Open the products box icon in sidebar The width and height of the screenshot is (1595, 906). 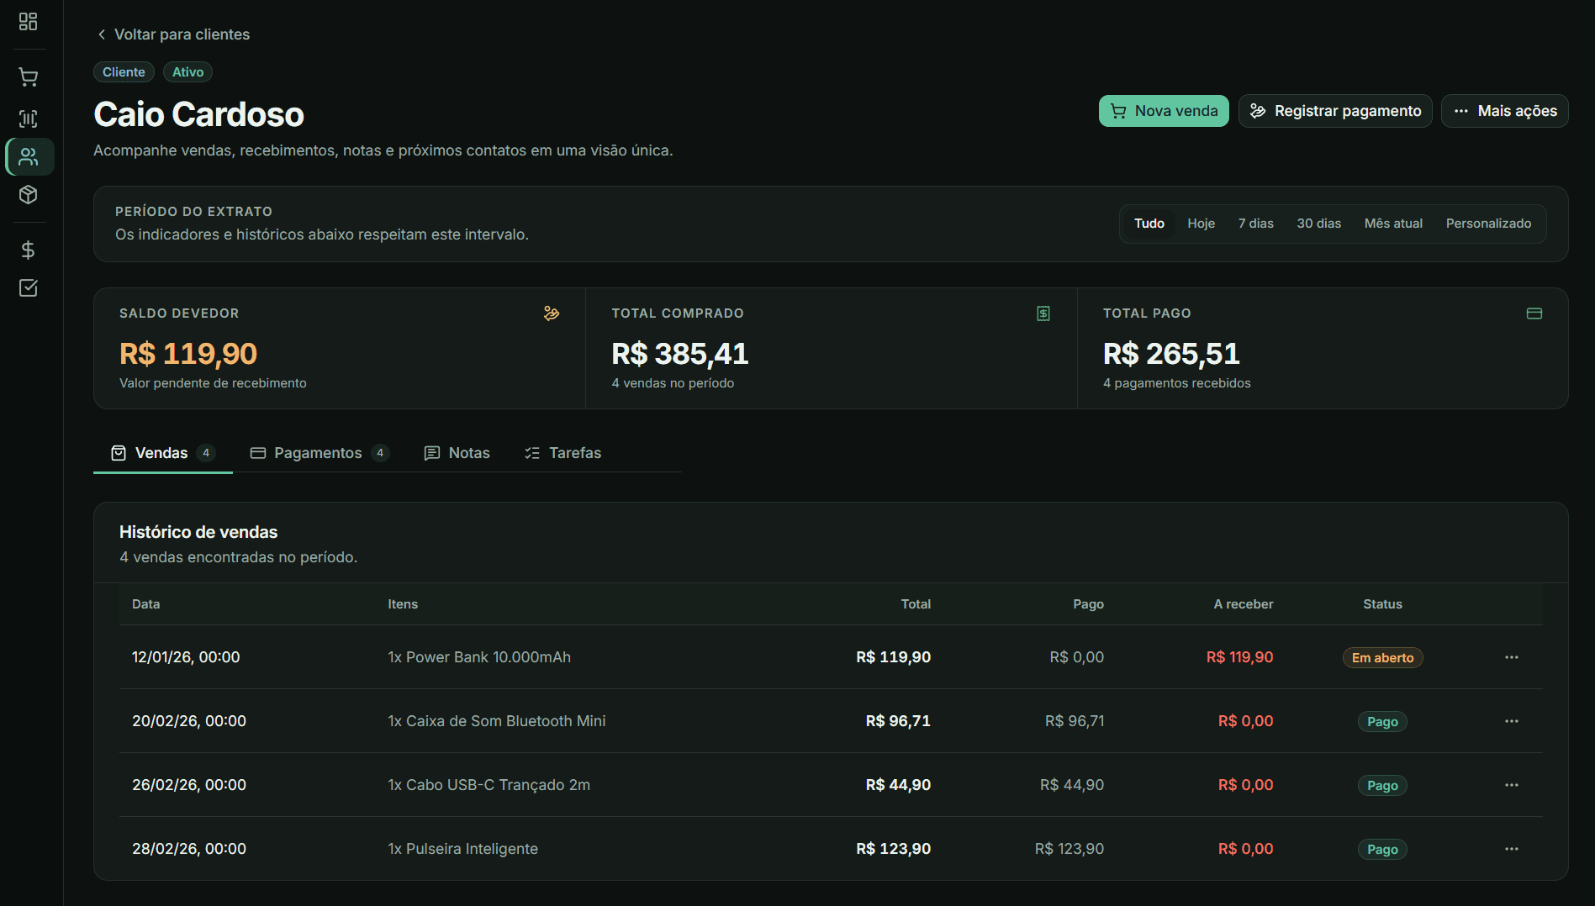click(x=29, y=195)
